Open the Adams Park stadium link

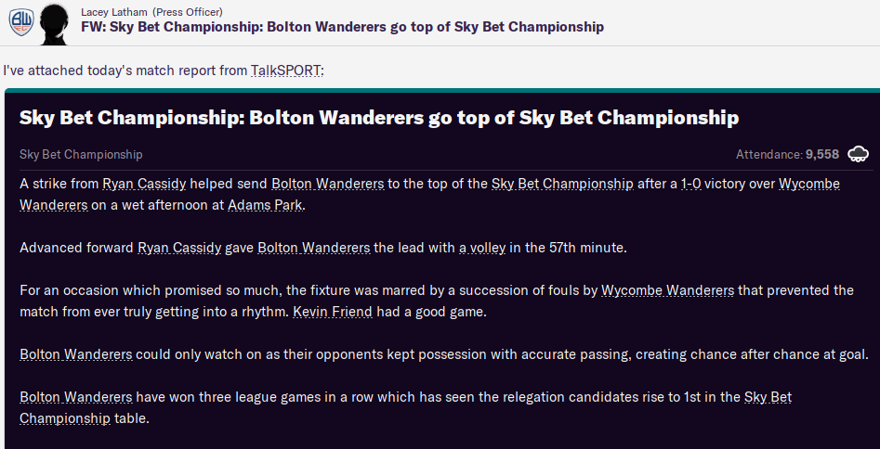coord(265,205)
